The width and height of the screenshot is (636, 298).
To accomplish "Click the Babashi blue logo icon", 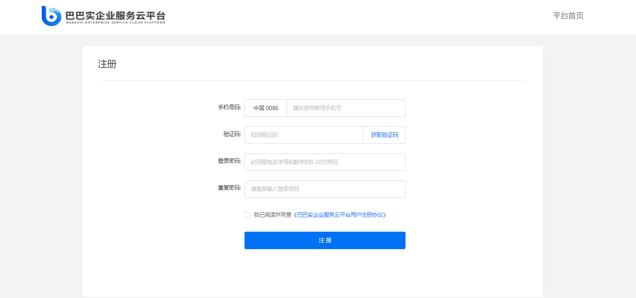I will coord(51,16).
